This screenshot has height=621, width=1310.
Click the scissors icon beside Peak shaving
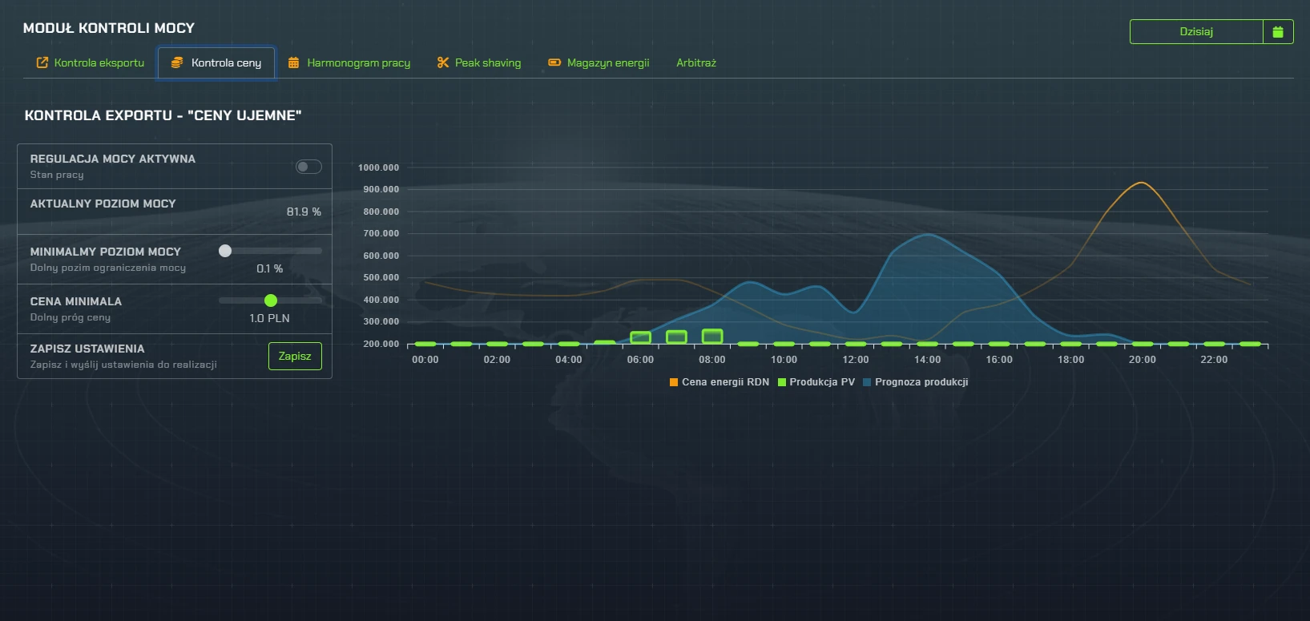[x=442, y=63]
